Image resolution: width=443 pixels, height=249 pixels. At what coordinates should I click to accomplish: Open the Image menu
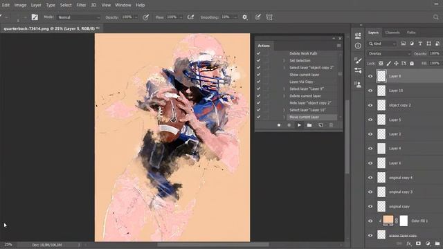point(20,5)
